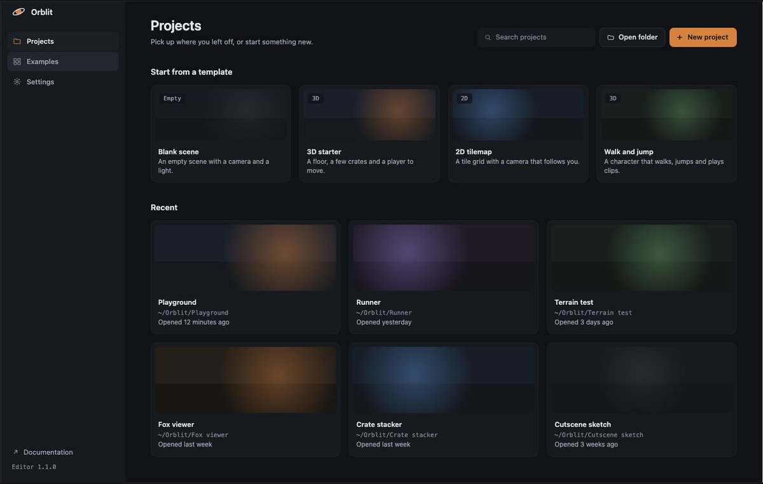Focus the Search projects field

pos(537,37)
